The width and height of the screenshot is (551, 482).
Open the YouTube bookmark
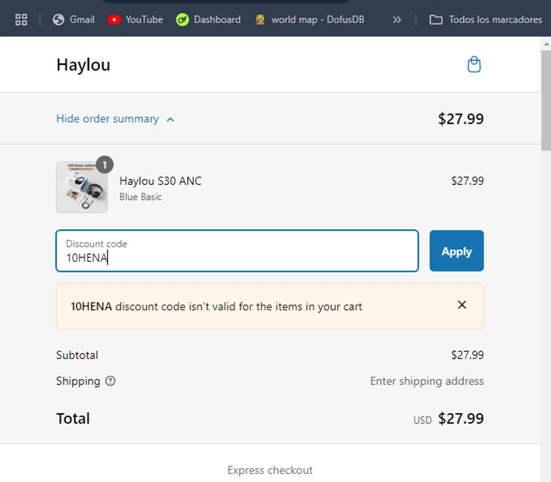coord(136,19)
